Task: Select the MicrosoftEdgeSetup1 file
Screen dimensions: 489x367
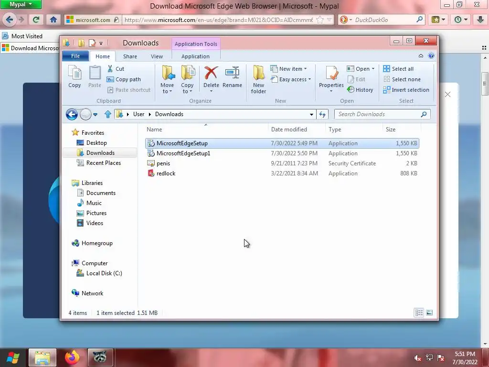Action: 282,153
